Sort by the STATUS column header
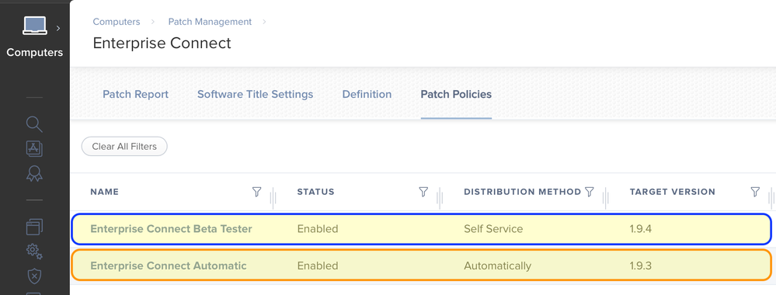Image resolution: width=776 pixels, height=295 pixels. (x=315, y=192)
